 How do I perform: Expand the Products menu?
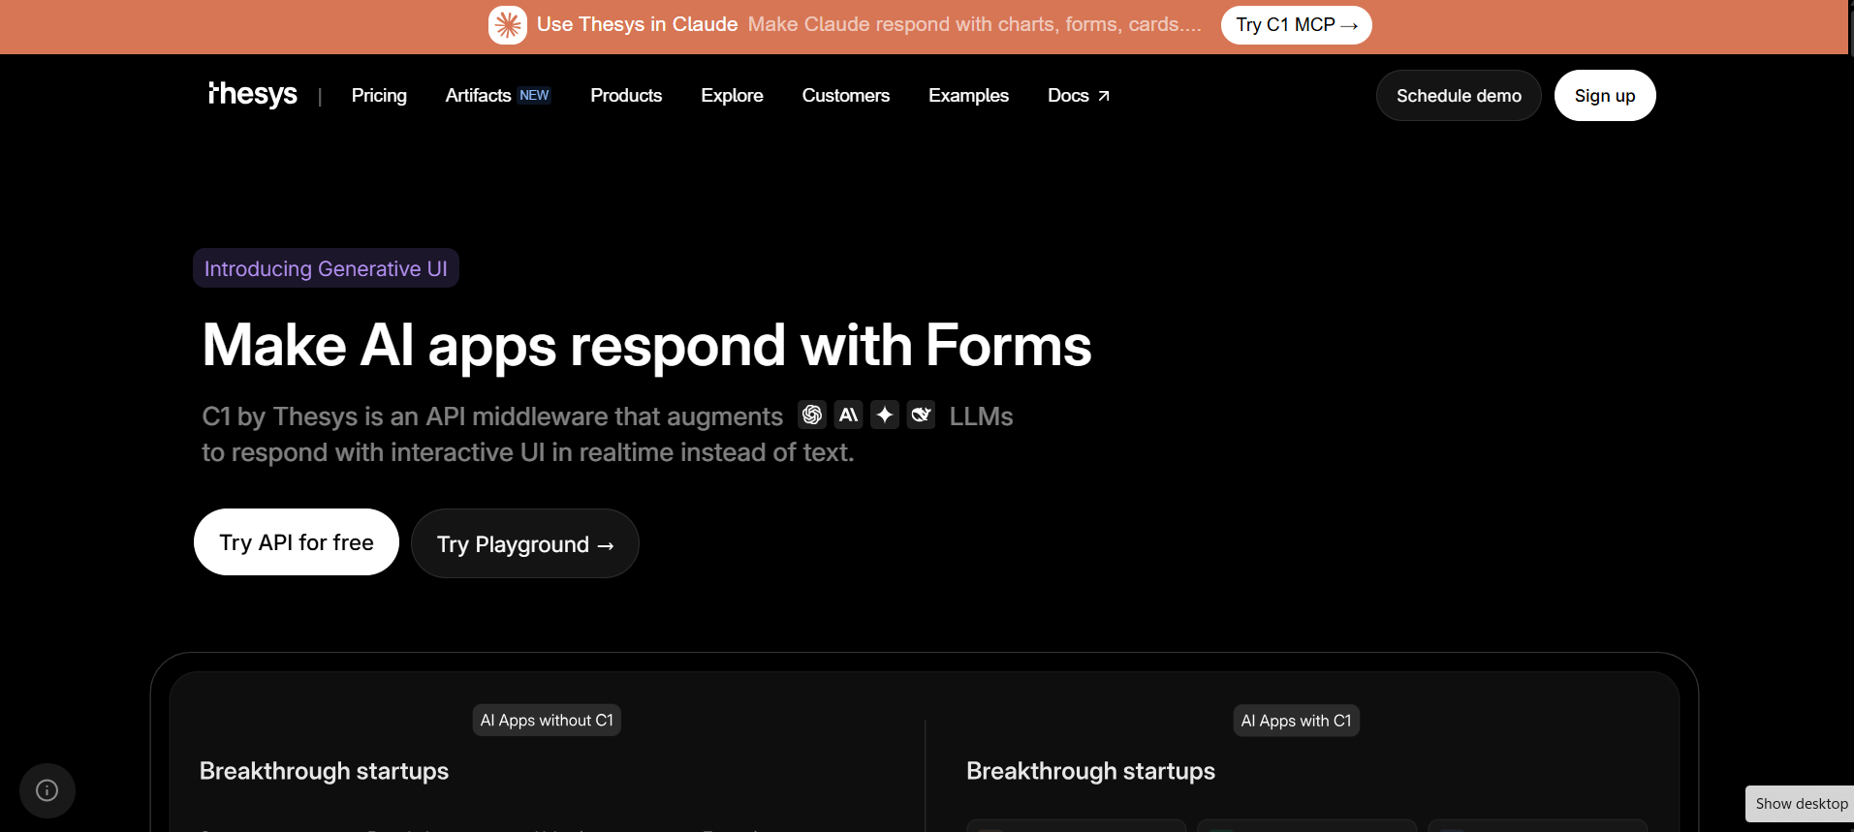point(626,95)
